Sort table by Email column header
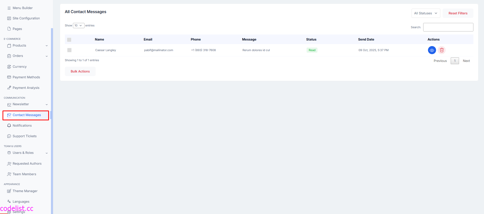Image resolution: width=484 pixels, height=214 pixels. pos(148,40)
